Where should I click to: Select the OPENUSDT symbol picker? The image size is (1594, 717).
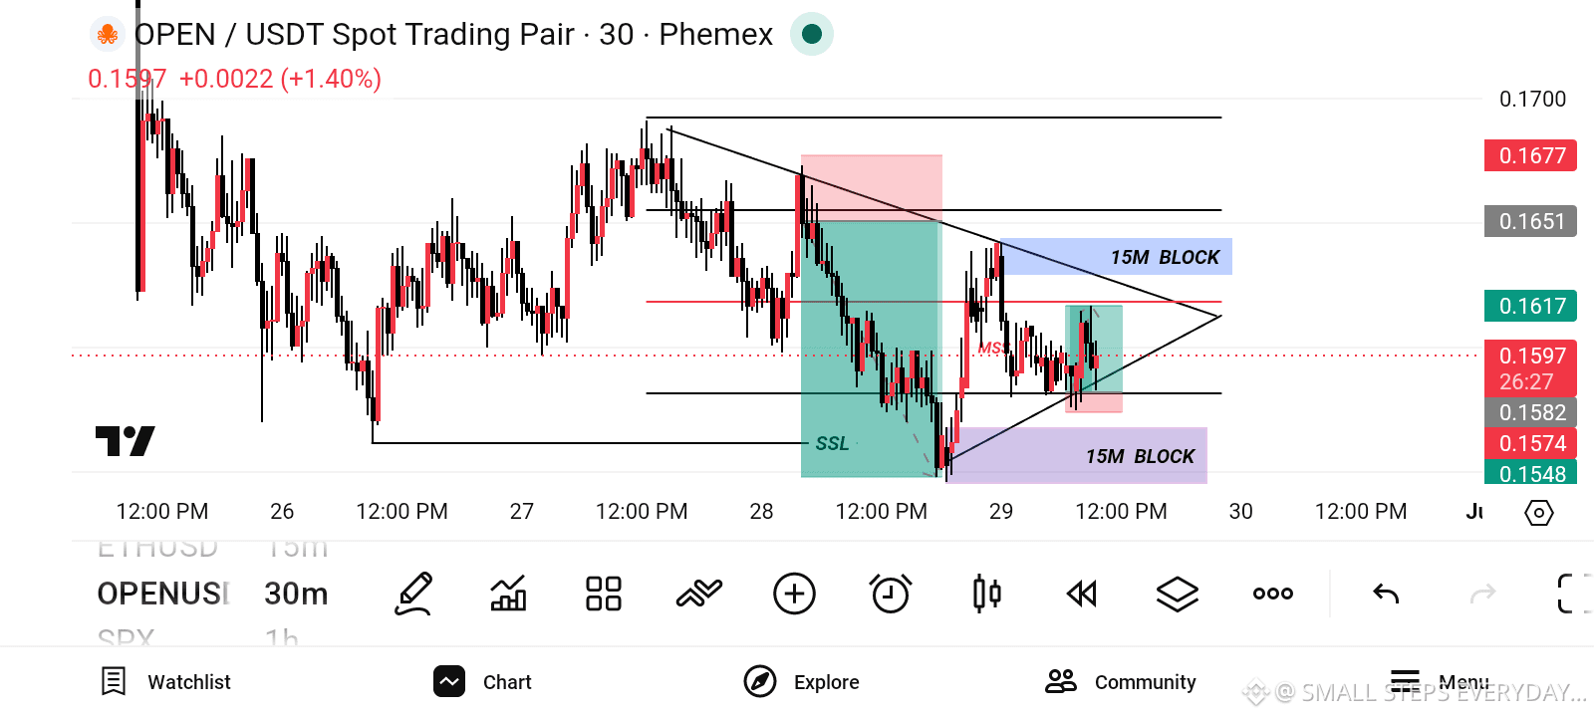163,594
